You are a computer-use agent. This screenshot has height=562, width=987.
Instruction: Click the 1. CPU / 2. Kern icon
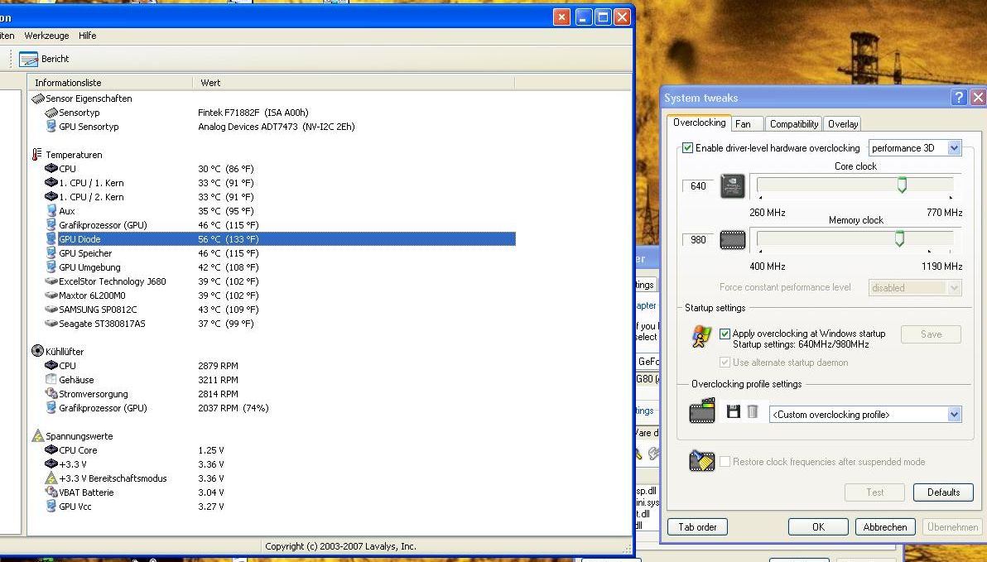pos(51,197)
